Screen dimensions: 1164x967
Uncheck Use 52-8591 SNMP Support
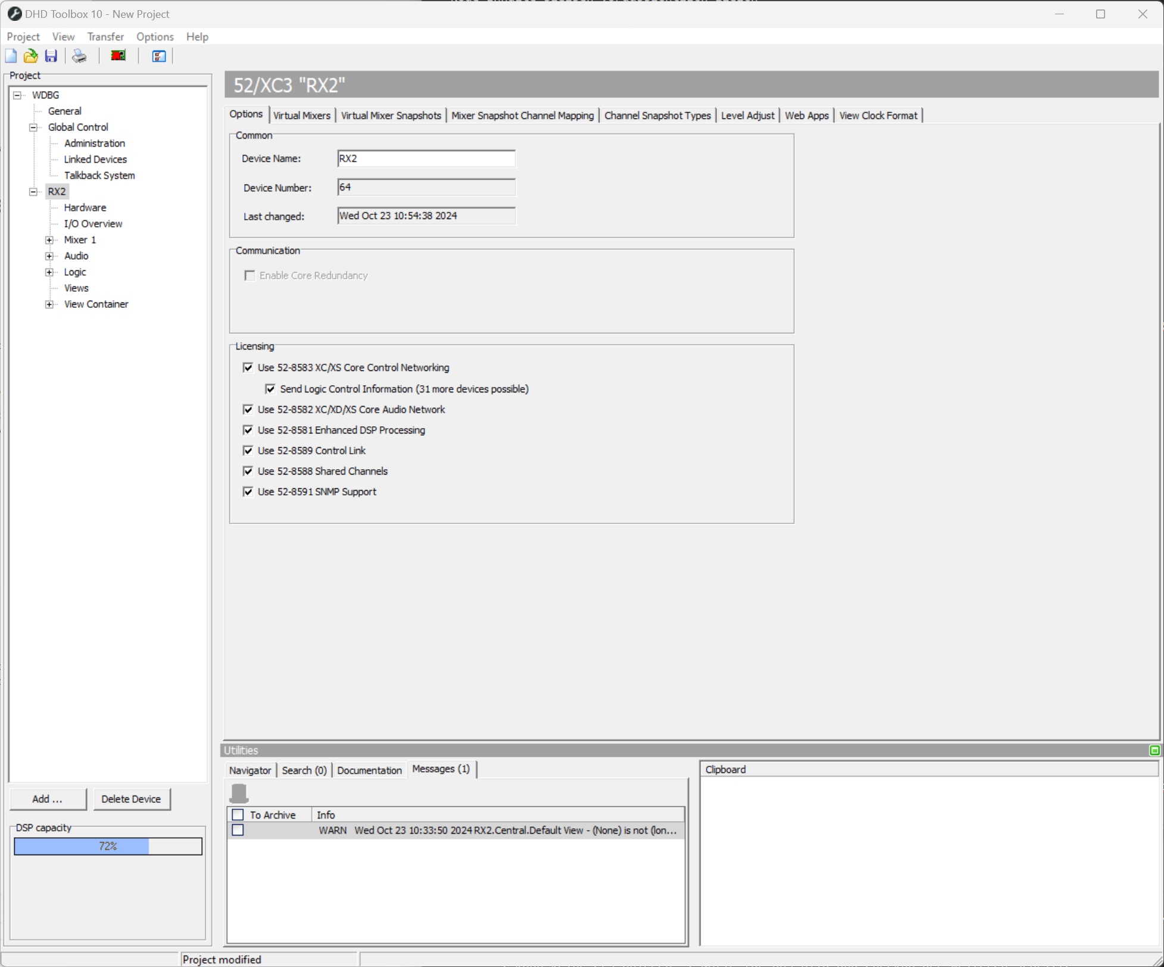pos(248,491)
